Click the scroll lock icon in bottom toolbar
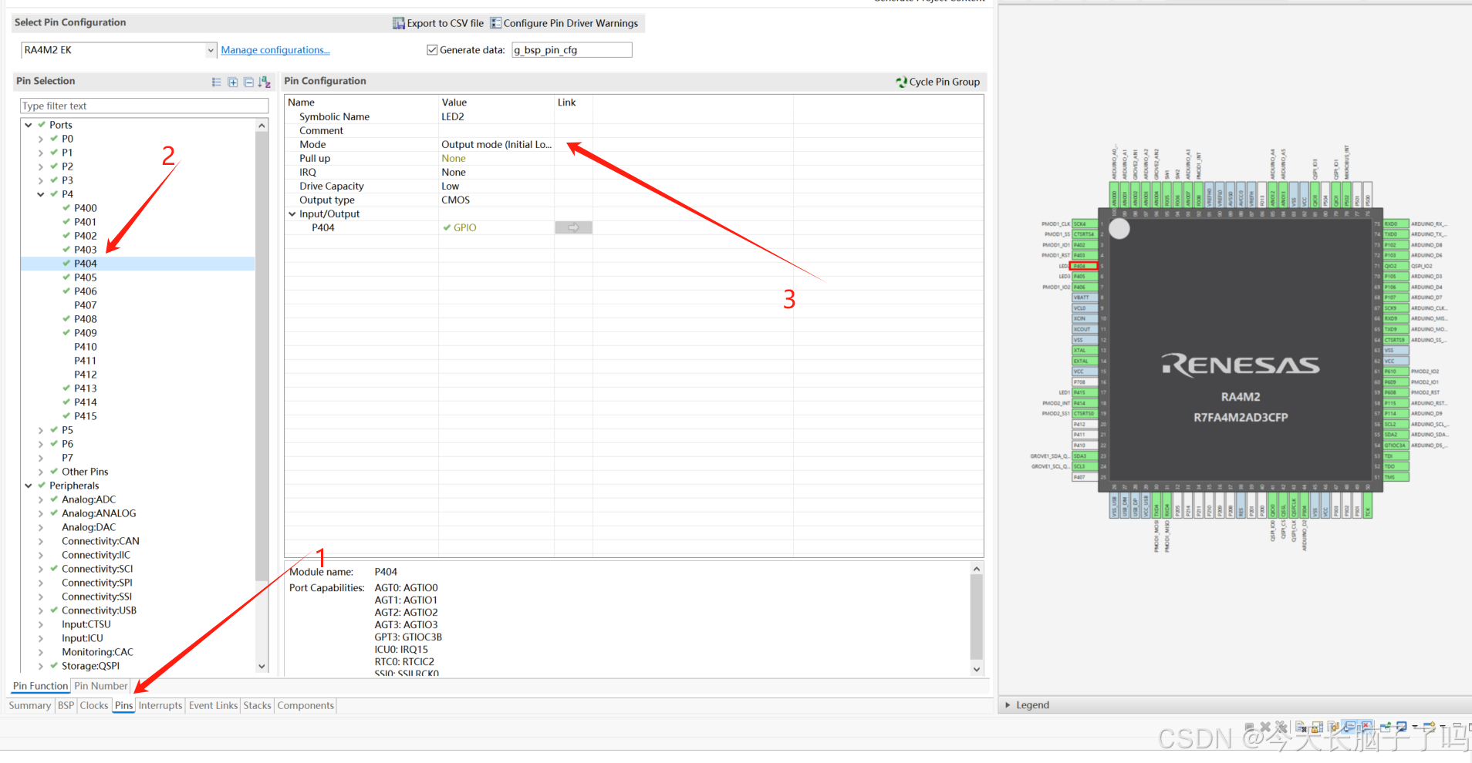Screen dimensions: 1472x763 pos(1317,727)
